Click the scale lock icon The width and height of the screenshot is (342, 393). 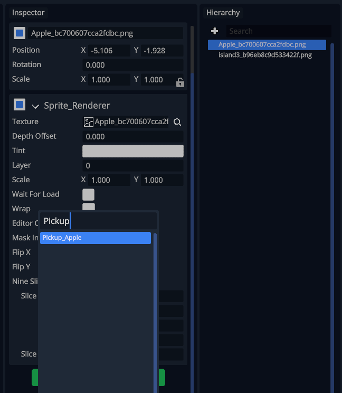180,82
